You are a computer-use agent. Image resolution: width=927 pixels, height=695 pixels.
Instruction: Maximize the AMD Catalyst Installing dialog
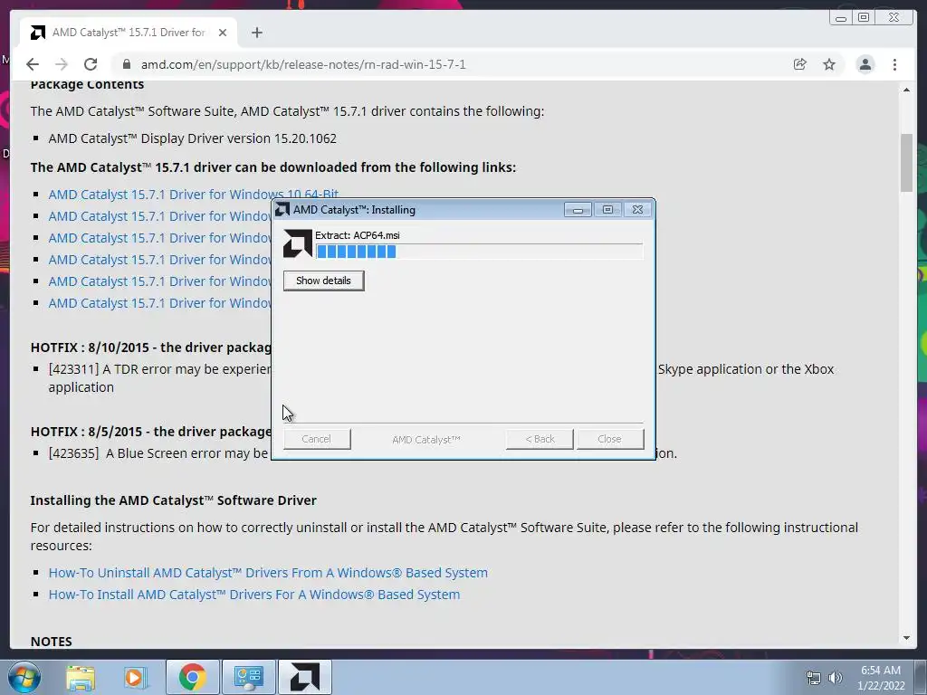(x=607, y=210)
